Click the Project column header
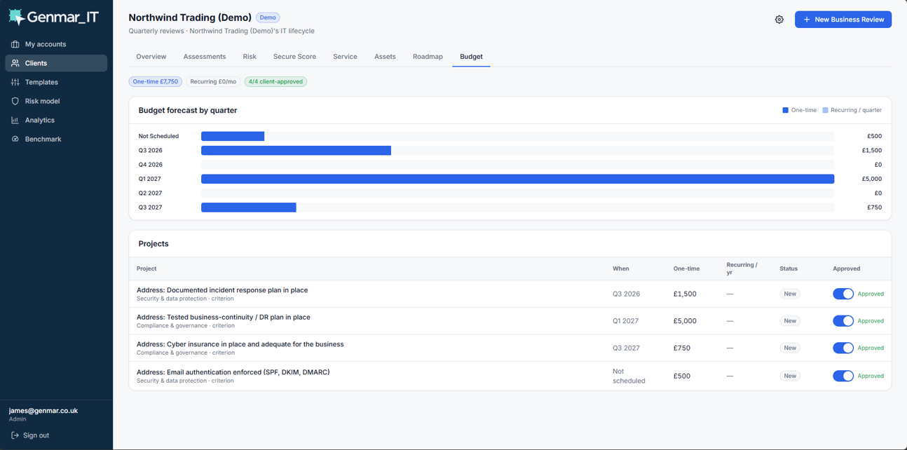The image size is (907, 450). (146, 268)
